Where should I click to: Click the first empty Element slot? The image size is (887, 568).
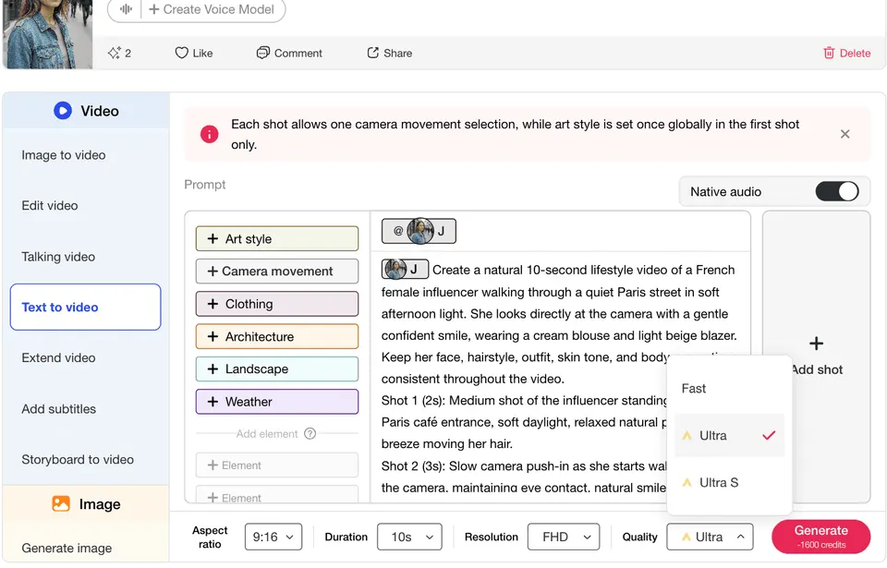[277, 465]
